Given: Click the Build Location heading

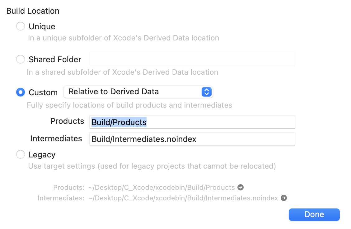Looking at the screenshot, I should 33,11.
